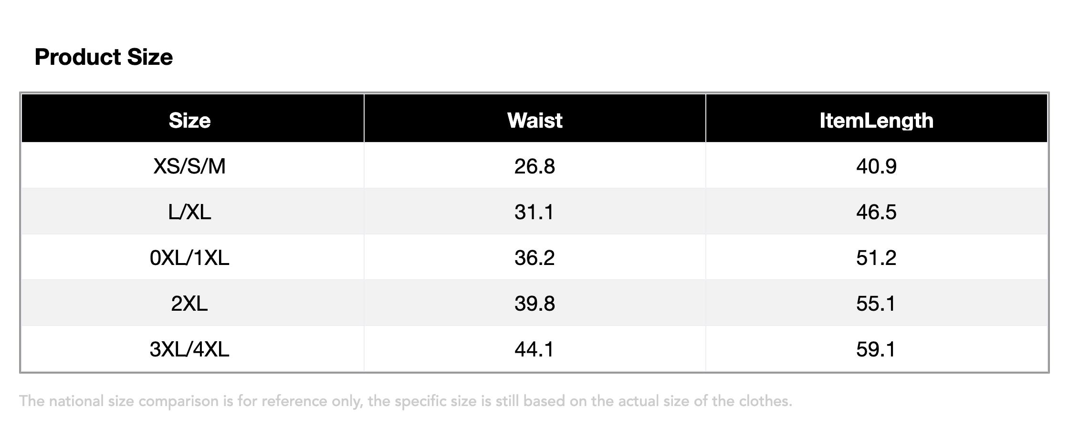Click item length value 51.2
The image size is (1069, 427).
876,258
